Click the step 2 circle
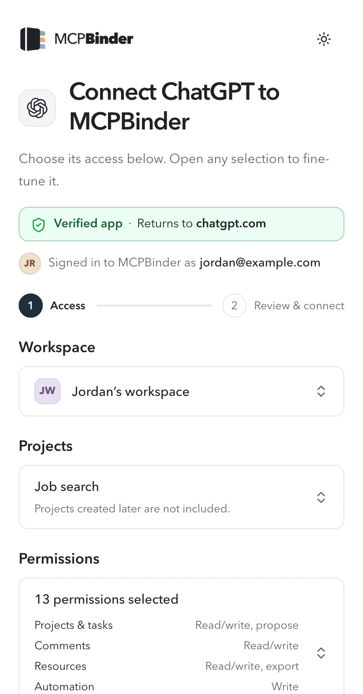The image size is (363, 694). click(x=235, y=306)
